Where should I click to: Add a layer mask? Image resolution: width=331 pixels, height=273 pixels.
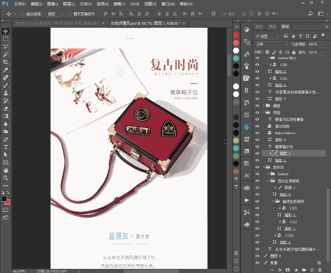[288, 270]
